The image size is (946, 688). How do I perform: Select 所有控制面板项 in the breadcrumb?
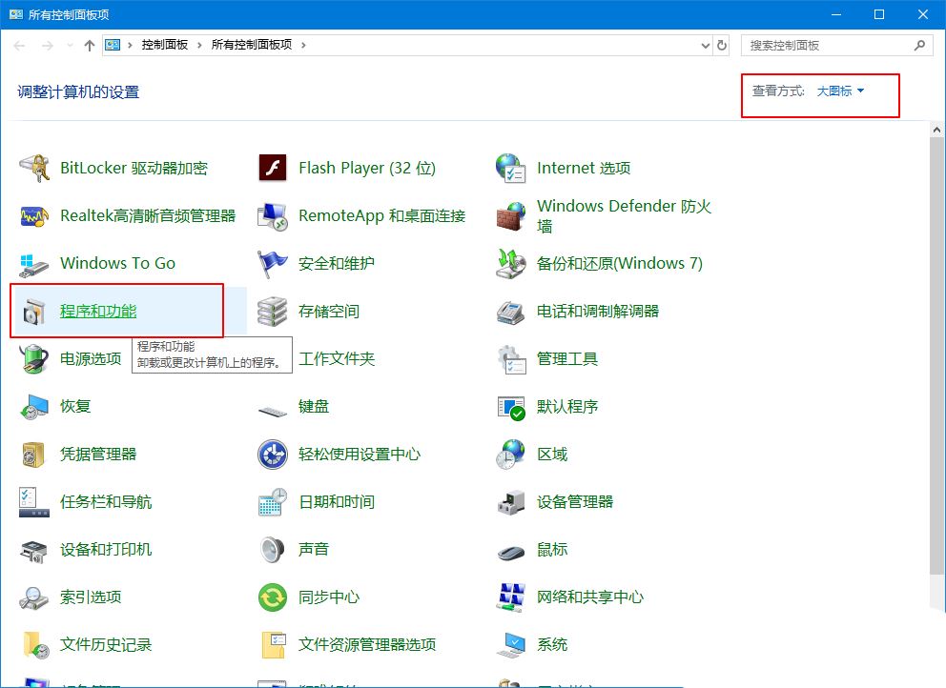point(252,45)
